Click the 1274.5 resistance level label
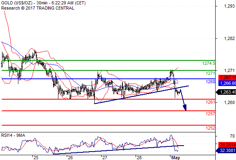The height and width of the screenshot is (160, 236). click(209, 63)
